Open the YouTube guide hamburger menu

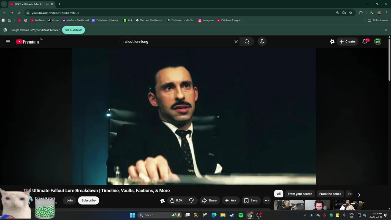pos(8,42)
